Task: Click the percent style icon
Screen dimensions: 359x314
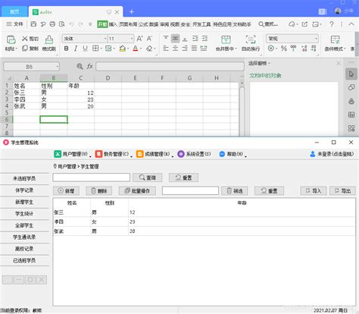Action: (284, 48)
